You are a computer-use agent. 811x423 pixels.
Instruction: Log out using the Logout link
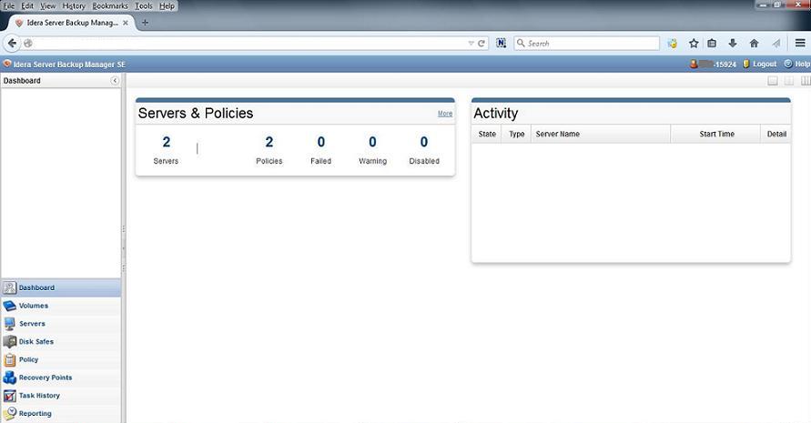point(765,64)
